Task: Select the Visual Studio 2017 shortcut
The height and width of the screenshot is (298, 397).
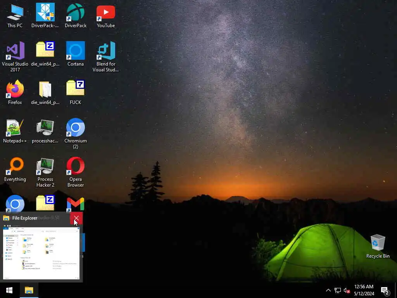Action: click(x=15, y=57)
